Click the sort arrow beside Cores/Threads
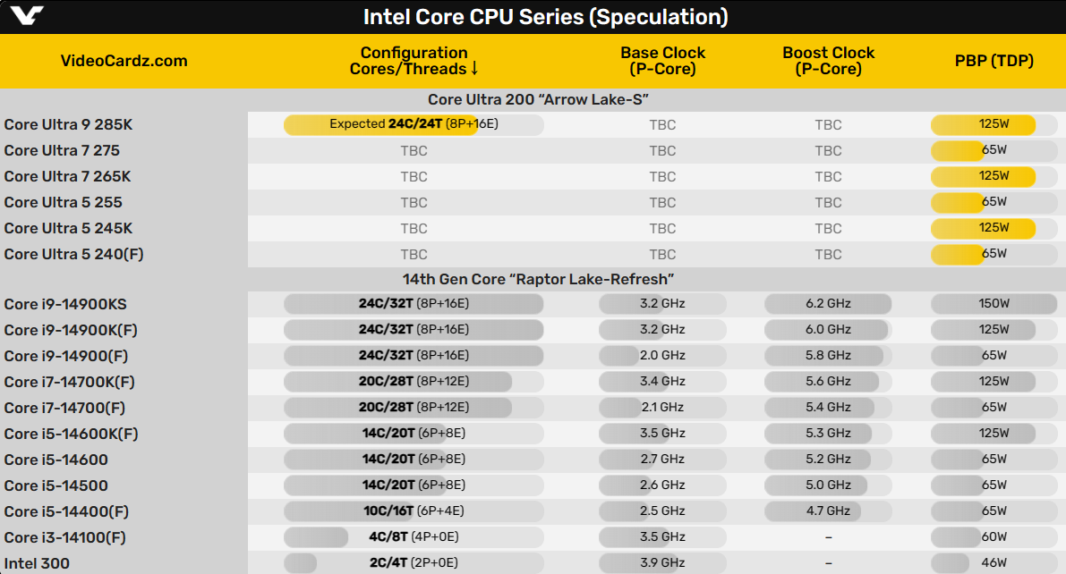Viewport: 1066px width, 574px height. tap(474, 69)
